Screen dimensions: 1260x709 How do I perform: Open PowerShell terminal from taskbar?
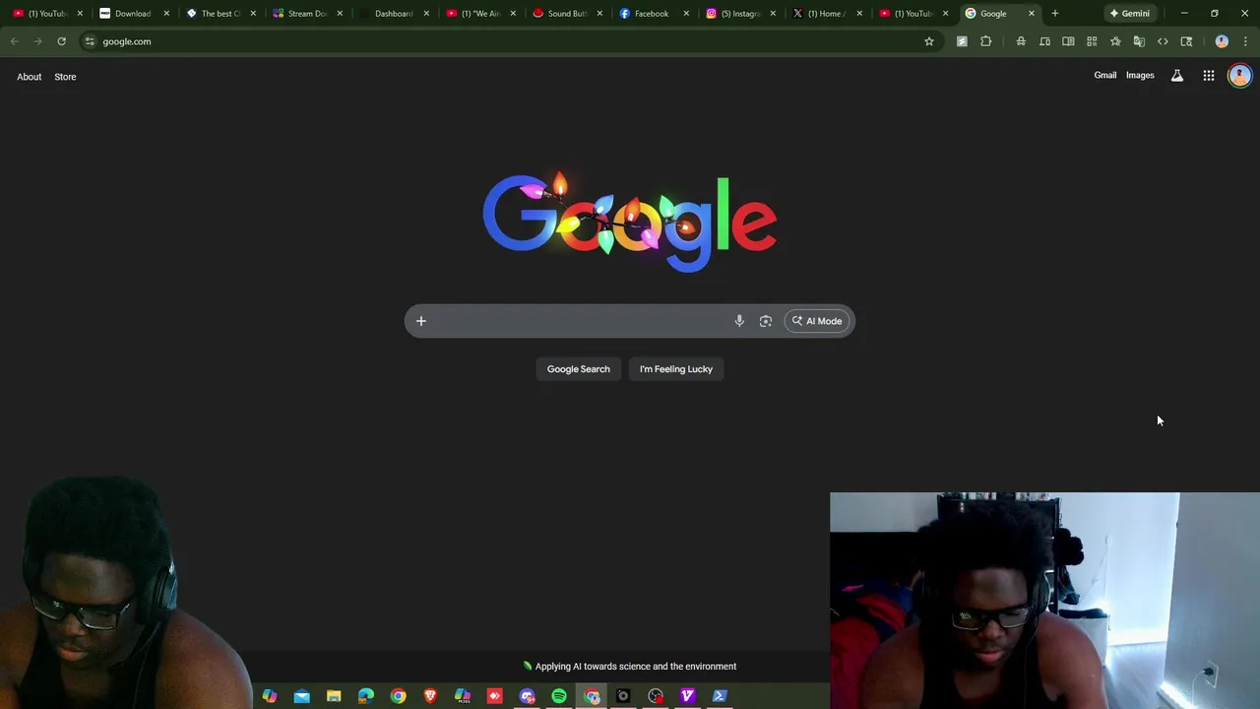(720, 696)
